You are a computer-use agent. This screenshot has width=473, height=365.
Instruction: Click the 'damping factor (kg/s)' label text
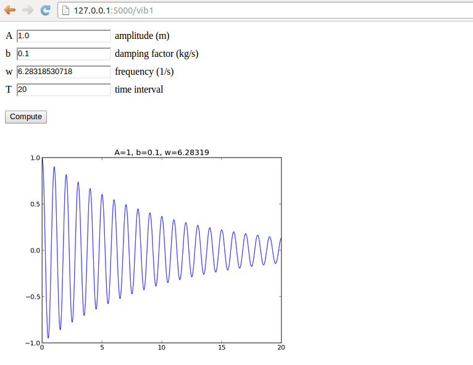point(157,54)
